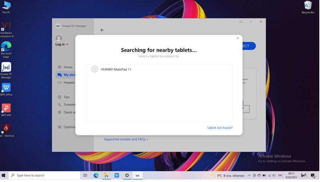
Task: Click the Optimization icon in the sidebar
Action: 59,127
